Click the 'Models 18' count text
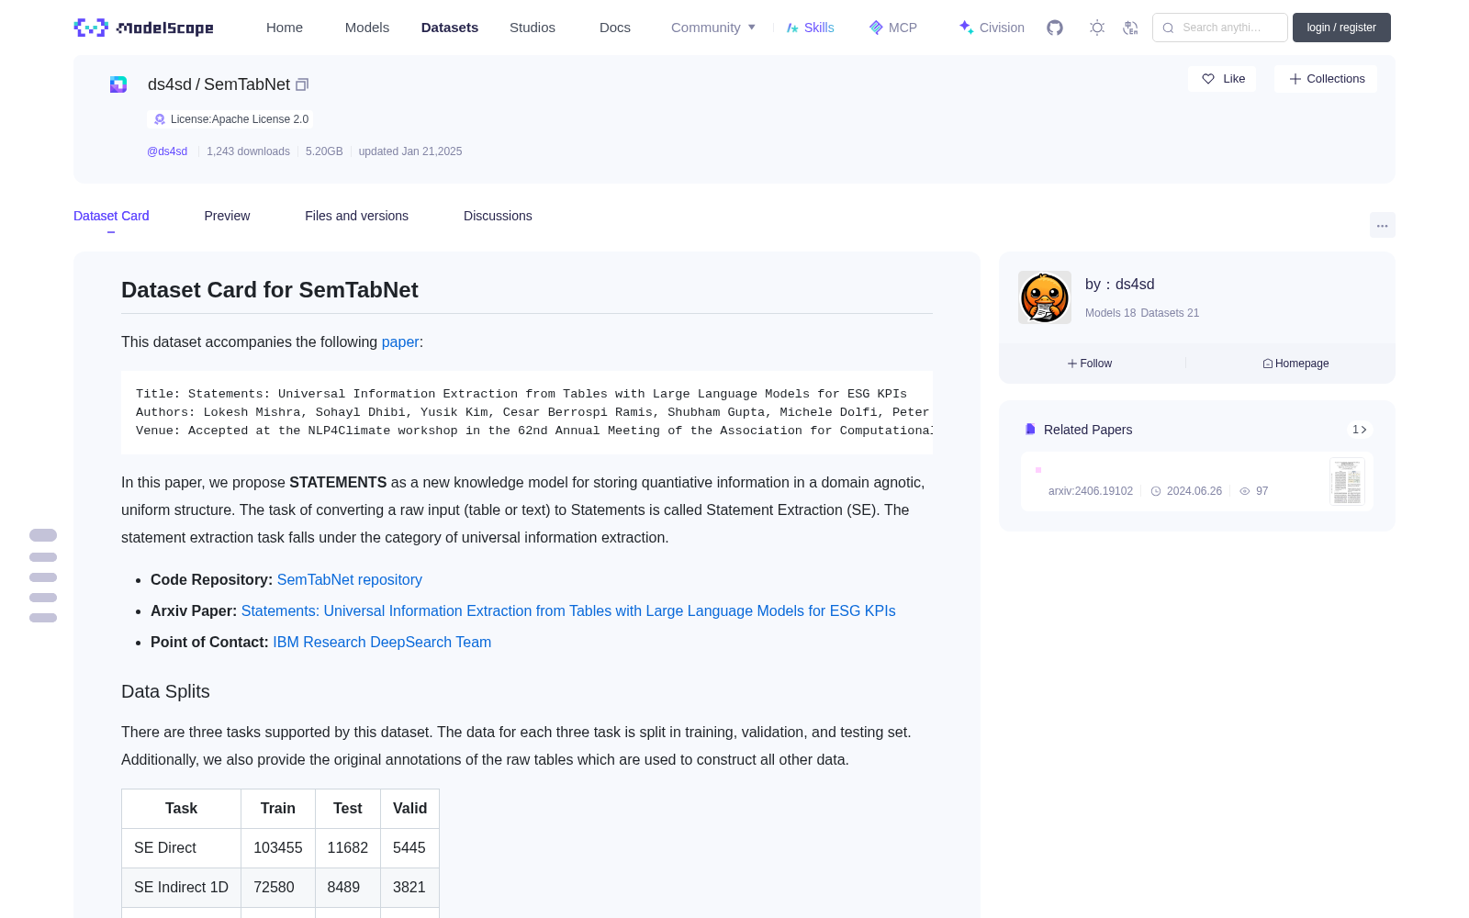This screenshot has height=918, width=1469. click(1110, 313)
